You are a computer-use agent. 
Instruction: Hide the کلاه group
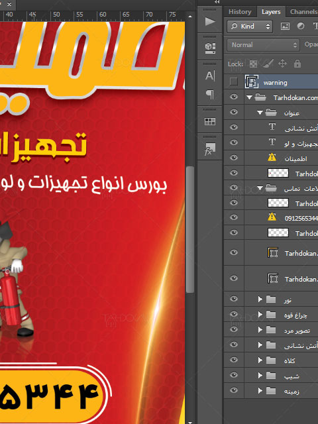point(234,360)
